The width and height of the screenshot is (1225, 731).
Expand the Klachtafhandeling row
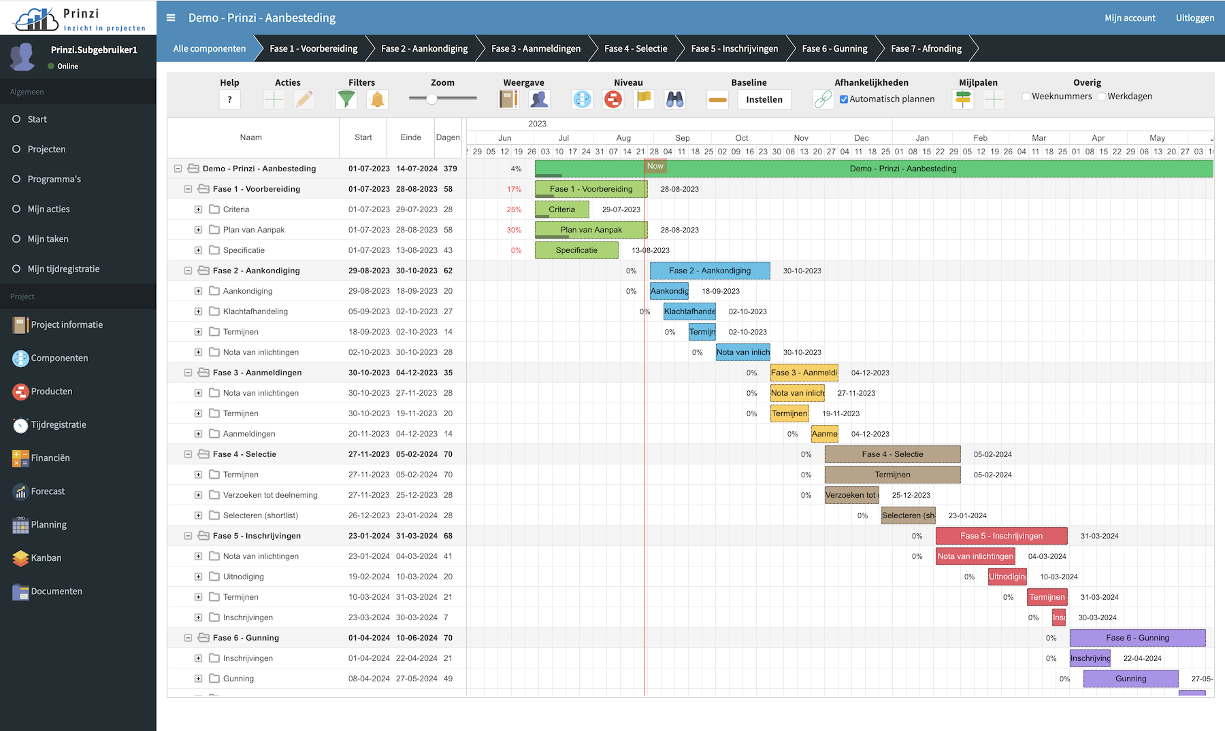tap(198, 311)
